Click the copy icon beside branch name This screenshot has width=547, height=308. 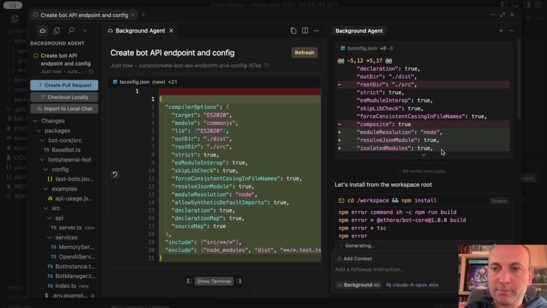tap(267, 65)
